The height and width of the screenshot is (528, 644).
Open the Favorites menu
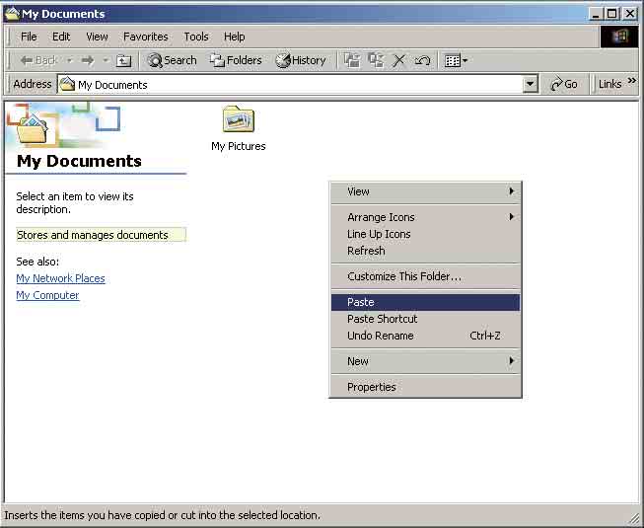coord(145,37)
